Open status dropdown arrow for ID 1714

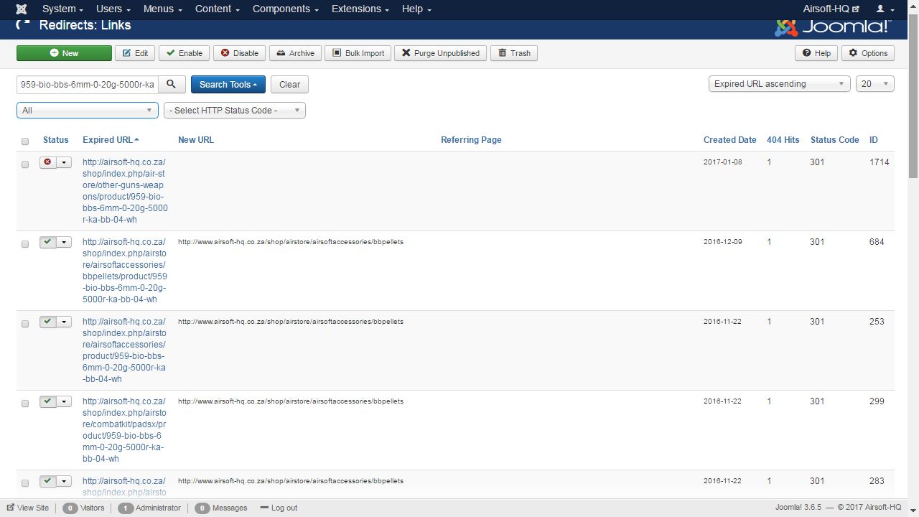[64, 162]
